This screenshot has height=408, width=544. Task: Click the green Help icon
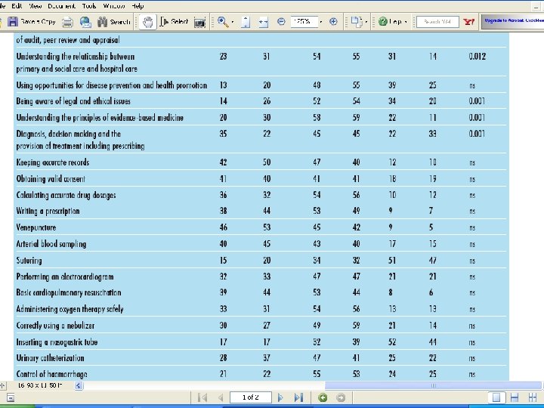[x=382, y=21]
